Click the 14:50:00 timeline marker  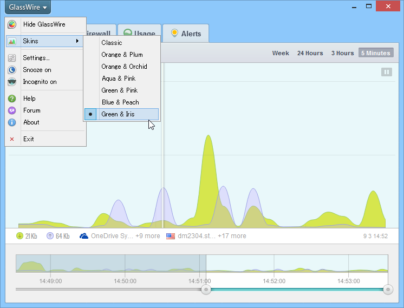click(x=125, y=281)
